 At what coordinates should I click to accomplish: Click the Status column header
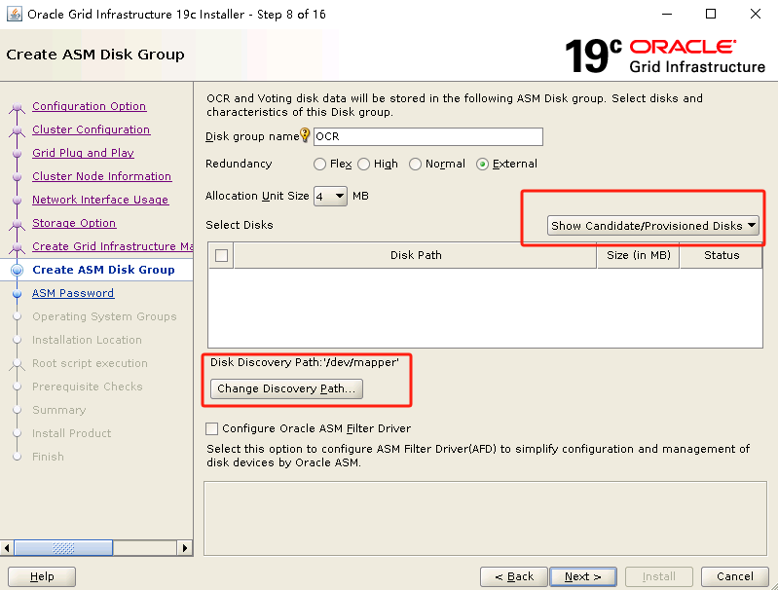[721, 255]
